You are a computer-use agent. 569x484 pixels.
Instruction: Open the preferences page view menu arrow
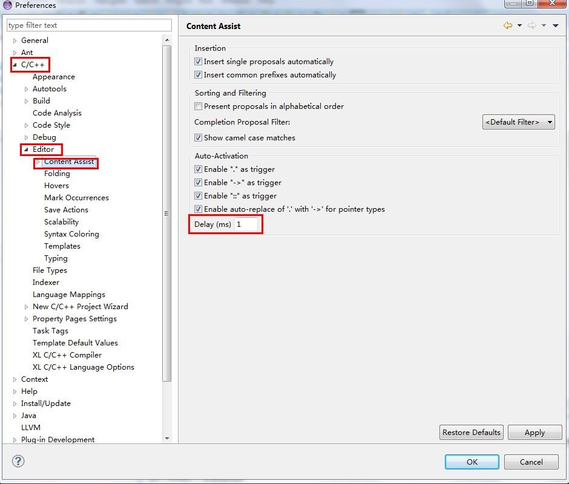[x=556, y=25]
